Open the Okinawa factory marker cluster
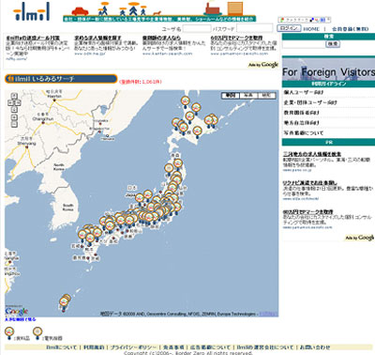Screen dimensions: 375x355 (65, 302)
